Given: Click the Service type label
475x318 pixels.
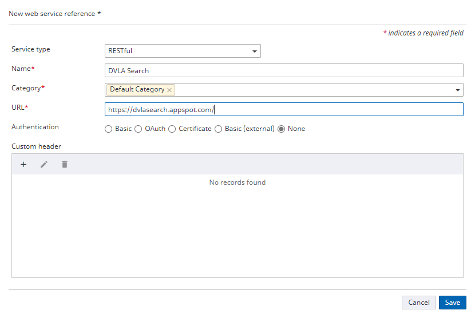Looking at the screenshot, I should [x=30, y=49].
